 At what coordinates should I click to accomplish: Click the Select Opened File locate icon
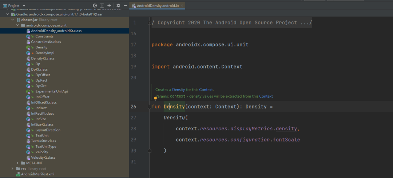[x=95, y=6]
